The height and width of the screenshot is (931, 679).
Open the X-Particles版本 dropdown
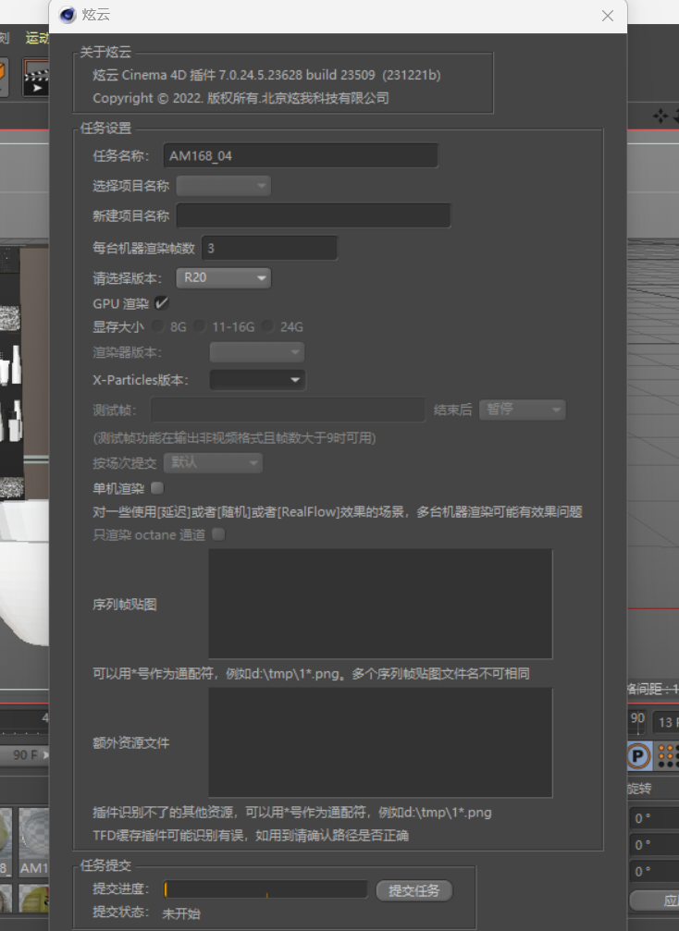point(257,380)
